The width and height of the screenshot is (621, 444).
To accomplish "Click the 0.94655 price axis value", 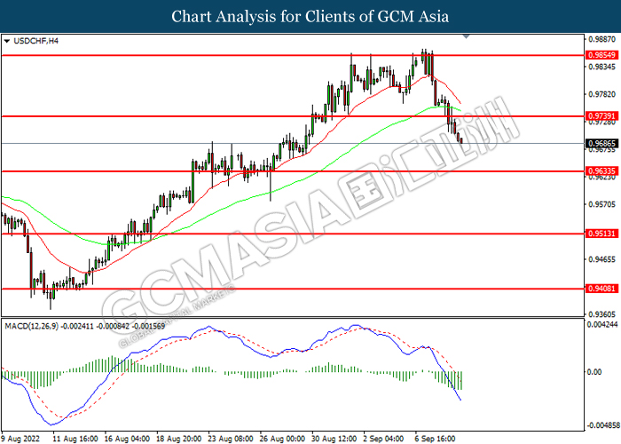I will point(602,259).
